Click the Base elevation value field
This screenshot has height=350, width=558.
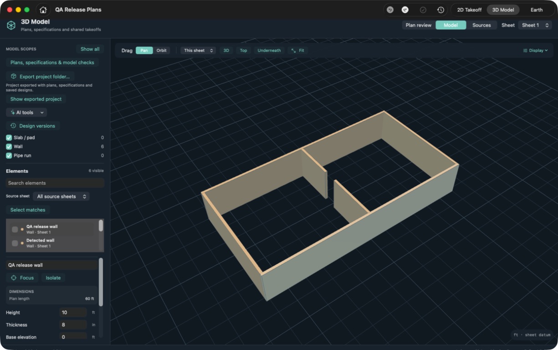pyautogui.click(x=73, y=337)
